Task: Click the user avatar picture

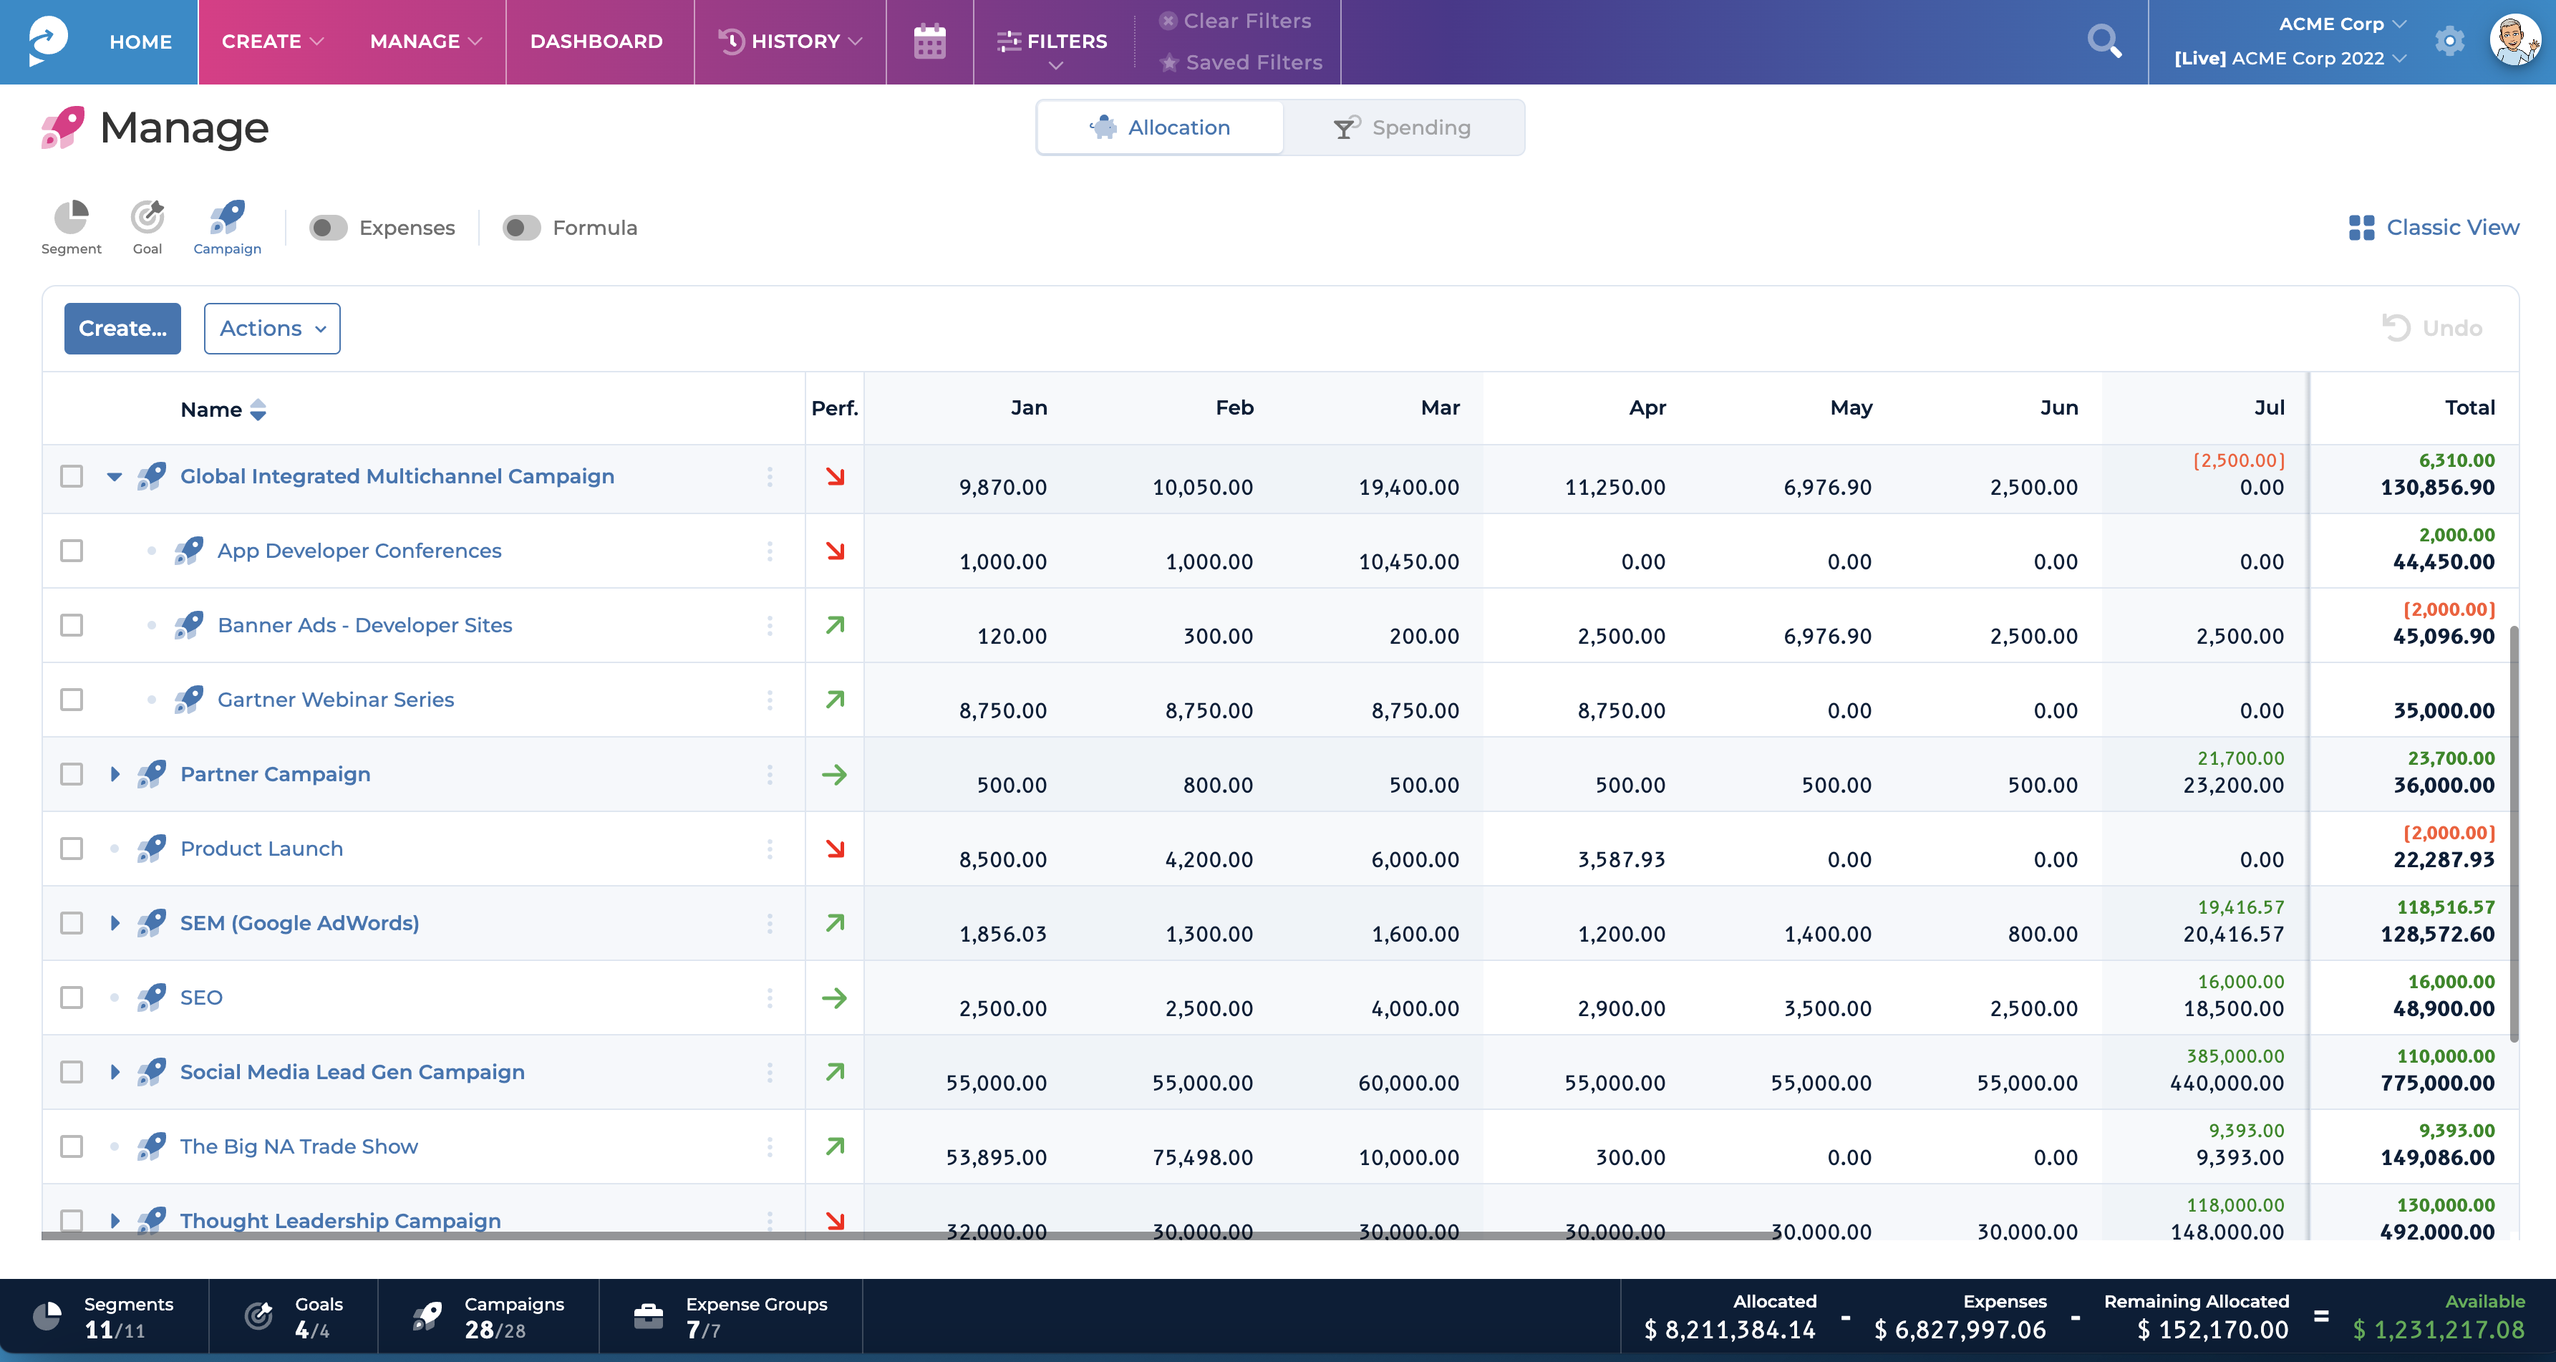Action: 2515,41
